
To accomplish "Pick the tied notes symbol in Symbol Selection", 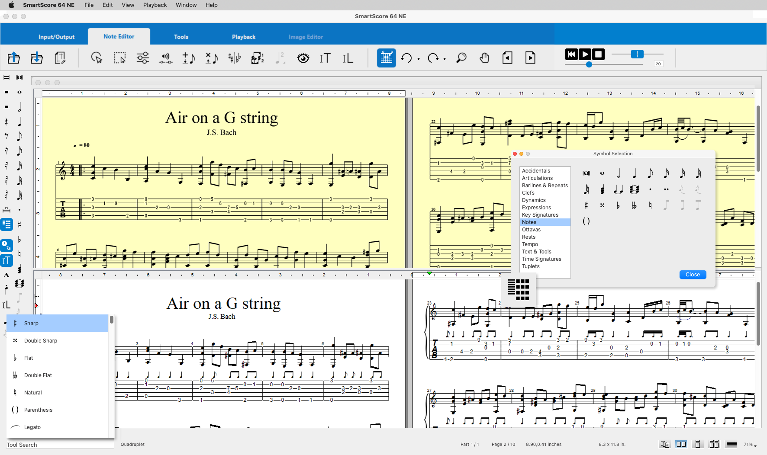I will tap(618, 189).
